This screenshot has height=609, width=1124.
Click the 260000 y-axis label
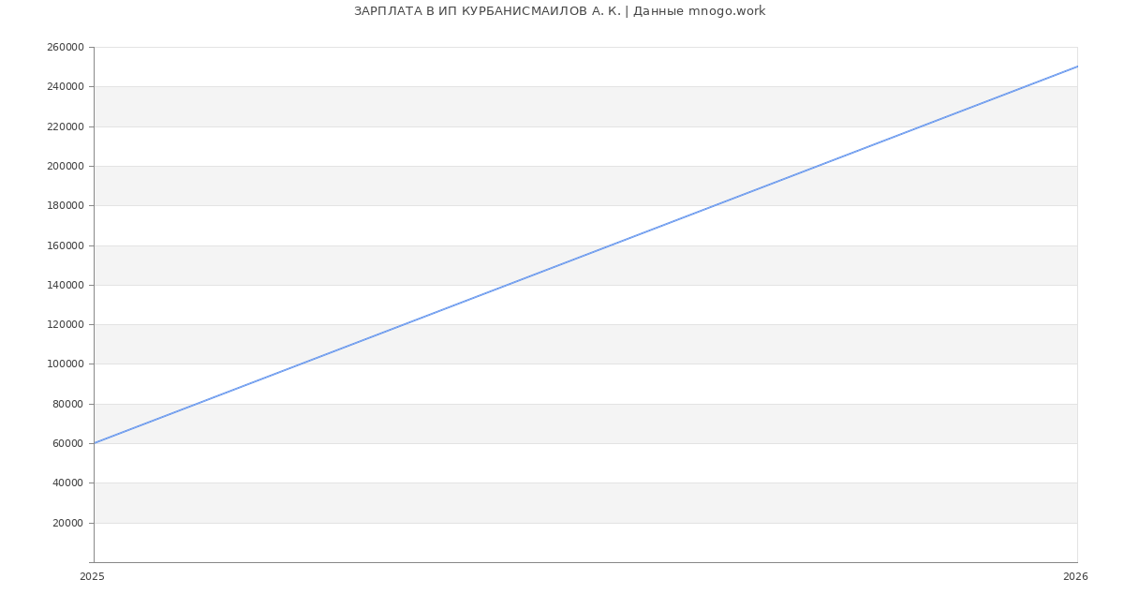point(65,47)
